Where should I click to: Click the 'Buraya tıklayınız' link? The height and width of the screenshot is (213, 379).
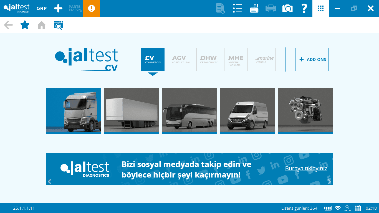tap(306, 168)
